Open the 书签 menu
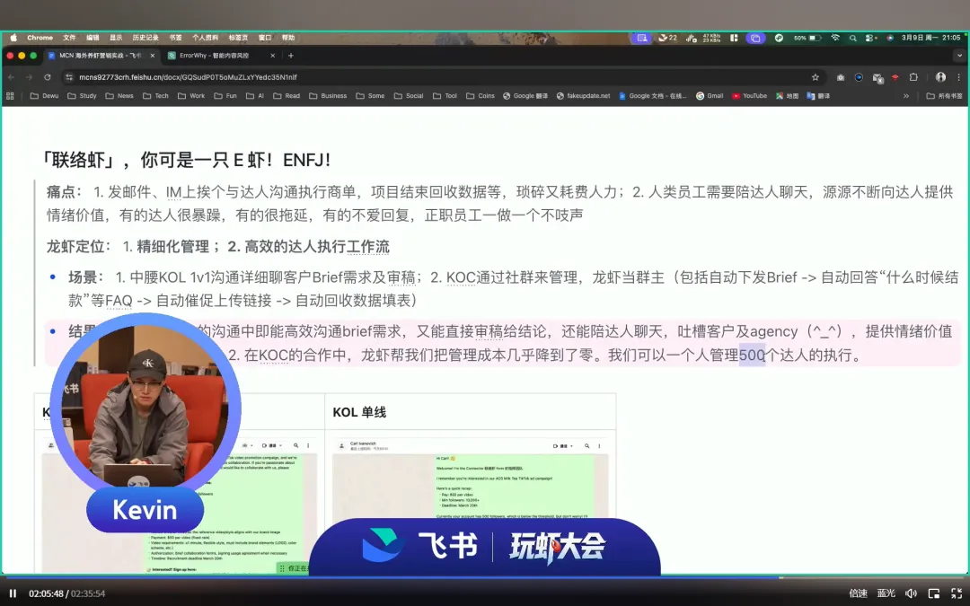 click(x=176, y=38)
